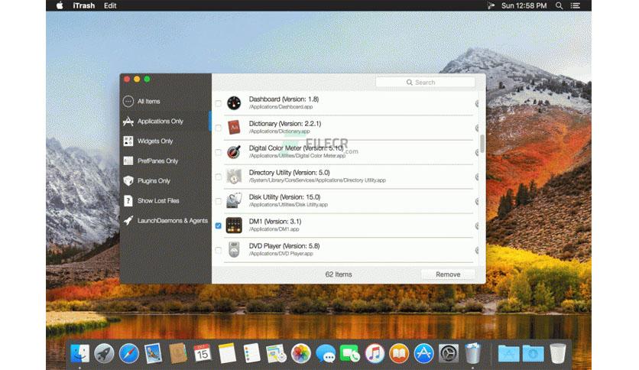The width and height of the screenshot is (639, 370).
Task: Select the All Items sidebar category
Action: point(142,101)
